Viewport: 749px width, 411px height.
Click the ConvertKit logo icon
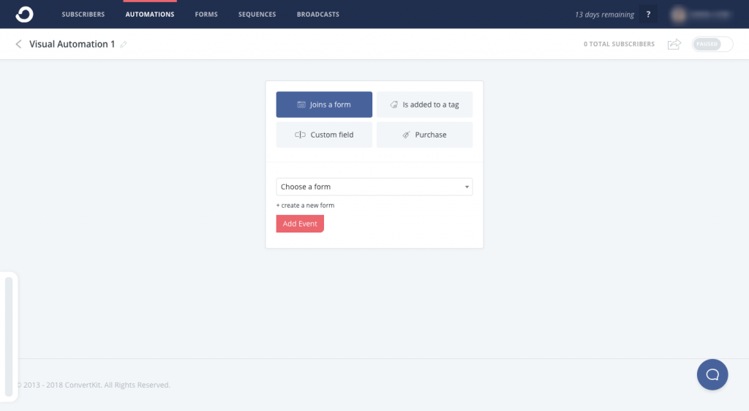[x=24, y=14]
